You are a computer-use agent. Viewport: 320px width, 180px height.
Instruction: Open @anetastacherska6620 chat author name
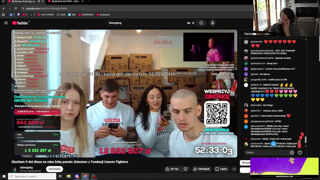pos(262,51)
